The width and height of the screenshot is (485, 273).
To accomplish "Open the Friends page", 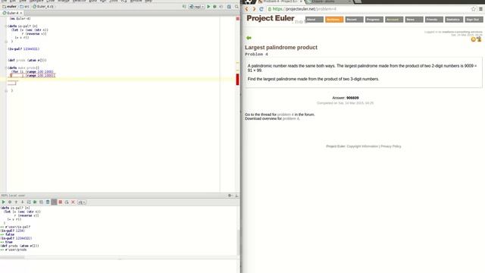I will tap(434, 20).
